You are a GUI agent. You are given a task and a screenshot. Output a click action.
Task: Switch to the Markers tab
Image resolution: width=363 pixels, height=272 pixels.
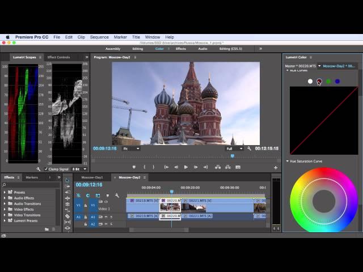[x=32, y=177]
